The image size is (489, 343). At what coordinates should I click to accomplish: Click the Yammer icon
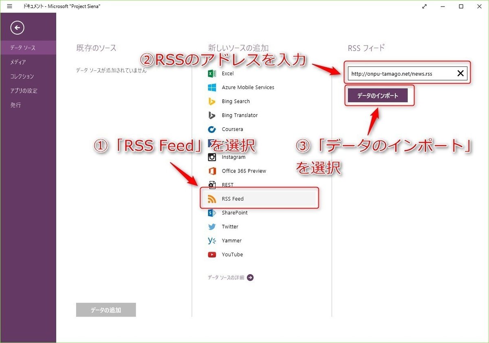[212, 240]
